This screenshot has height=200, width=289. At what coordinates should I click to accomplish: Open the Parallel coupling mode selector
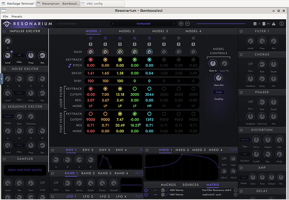(219, 92)
